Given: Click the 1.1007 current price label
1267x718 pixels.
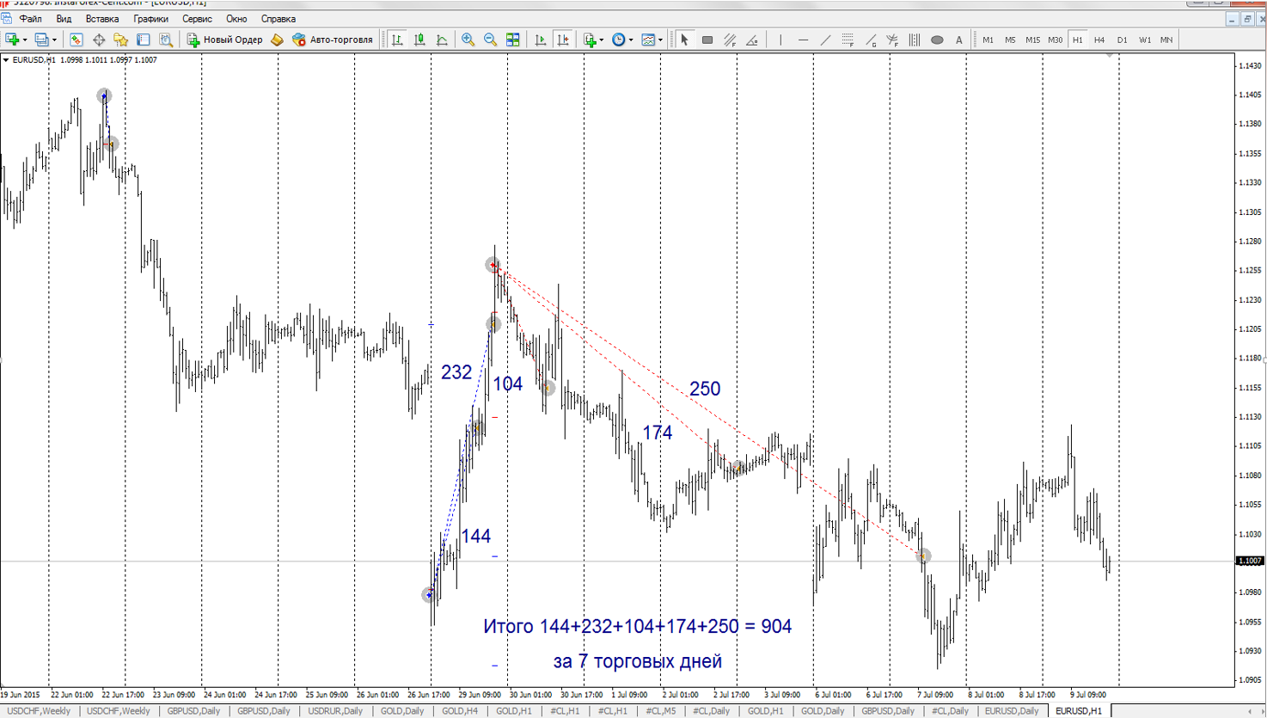Looking at the screenshot, I should click(x=1250, y=562).
